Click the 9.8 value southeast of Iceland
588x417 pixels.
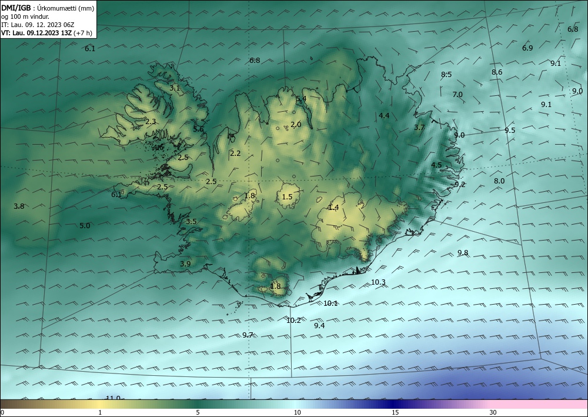[463, 253]
